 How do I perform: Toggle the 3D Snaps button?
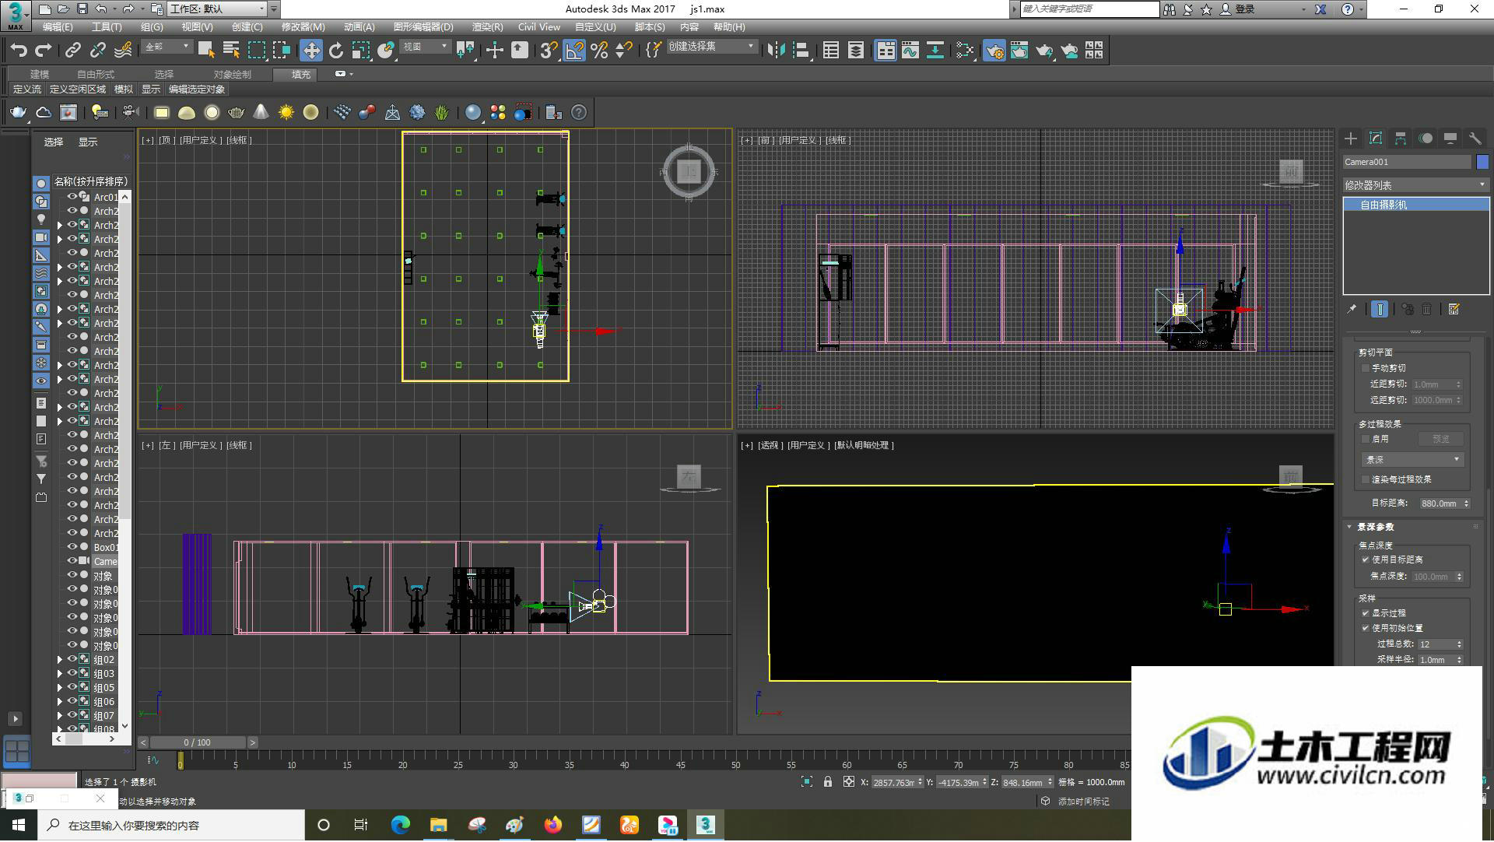[549, 51]
